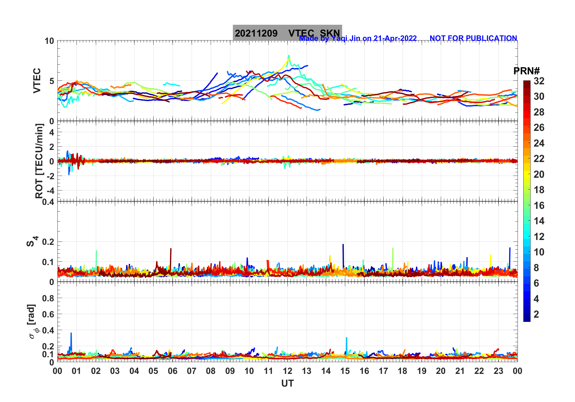Click the PRN# colorbar title
The width and height of the screenshot is (575, 402).
527,71
